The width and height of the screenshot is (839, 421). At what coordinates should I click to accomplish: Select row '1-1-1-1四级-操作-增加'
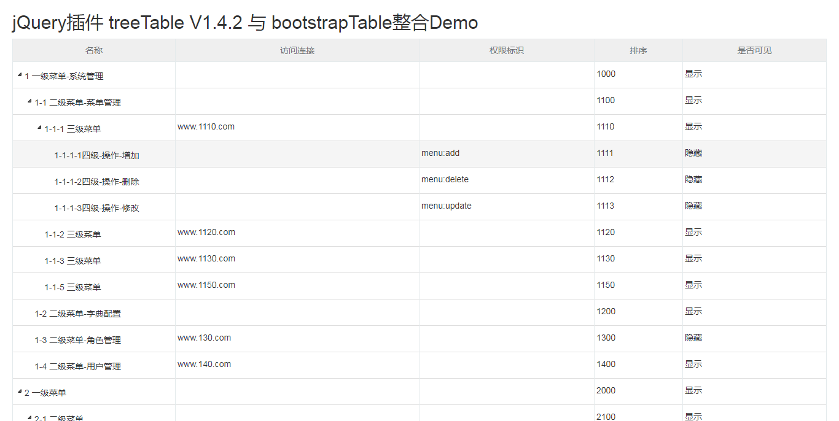pyautogui.click(x=419, y=154)
